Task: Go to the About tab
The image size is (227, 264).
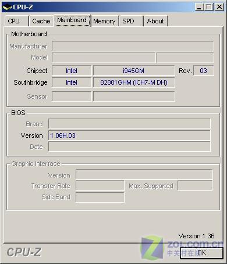Action: [x=155, y=21]
